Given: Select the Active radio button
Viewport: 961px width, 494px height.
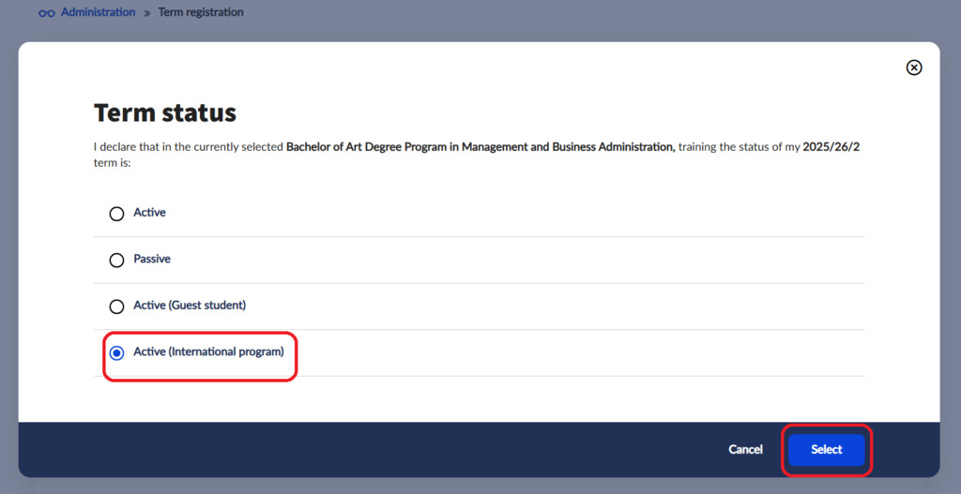Looking at the screenshot, I should 116,214.
